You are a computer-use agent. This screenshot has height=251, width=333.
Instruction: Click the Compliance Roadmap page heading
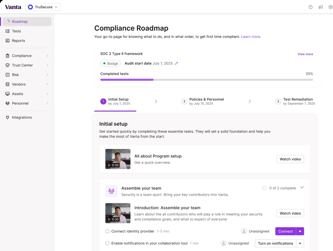(x=131, y=28)
